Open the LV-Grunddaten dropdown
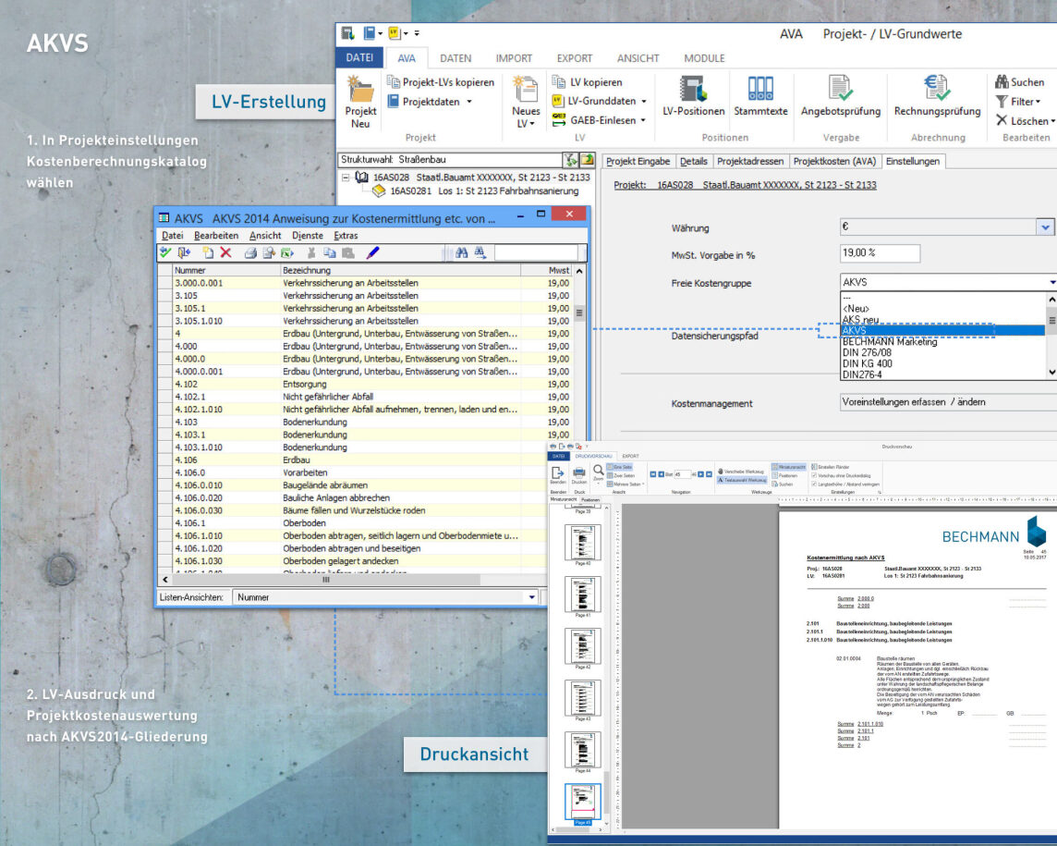This screenshot has width=1057, height=846. (644, 101)
